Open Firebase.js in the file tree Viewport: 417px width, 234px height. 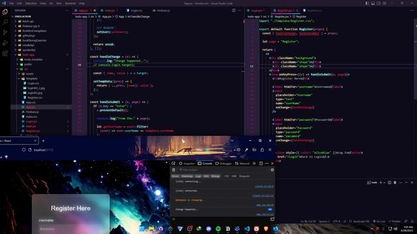(x=41, y=112)
